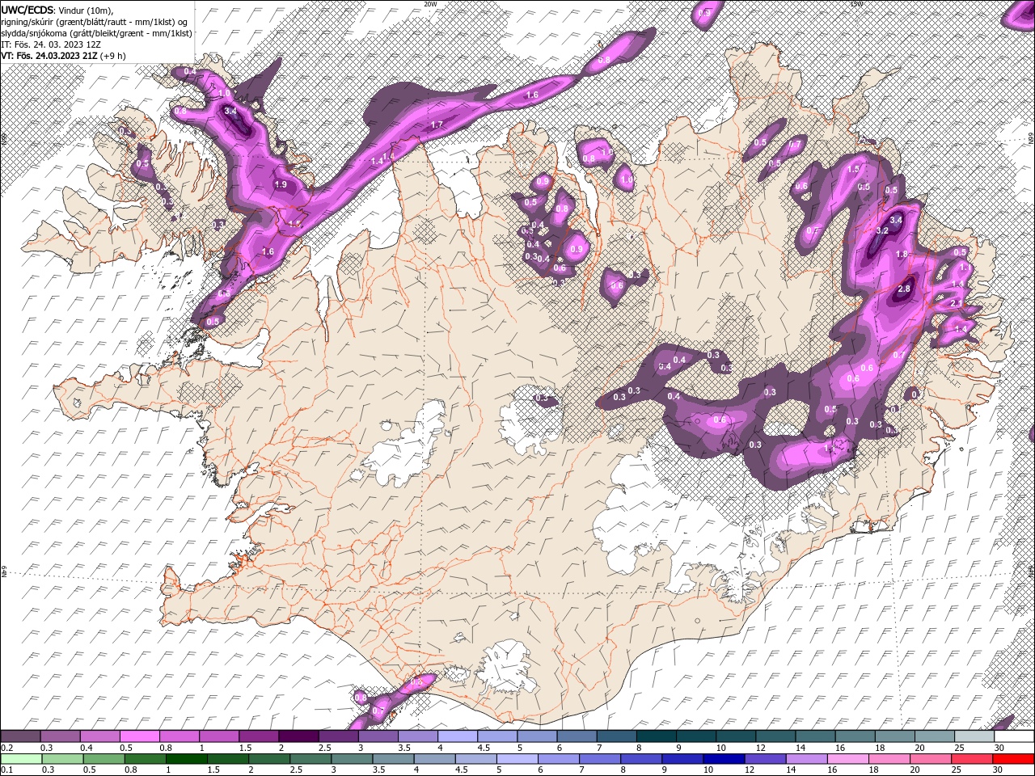
Task: Select the 0.8 swatch in the upper legend row
Action: click(179, 736)
